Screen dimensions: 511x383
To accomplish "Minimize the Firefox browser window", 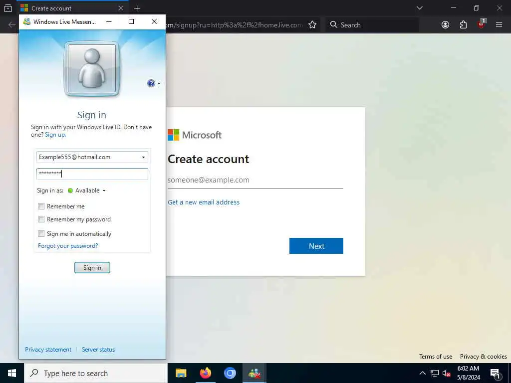I will click(x=453, y=8).
